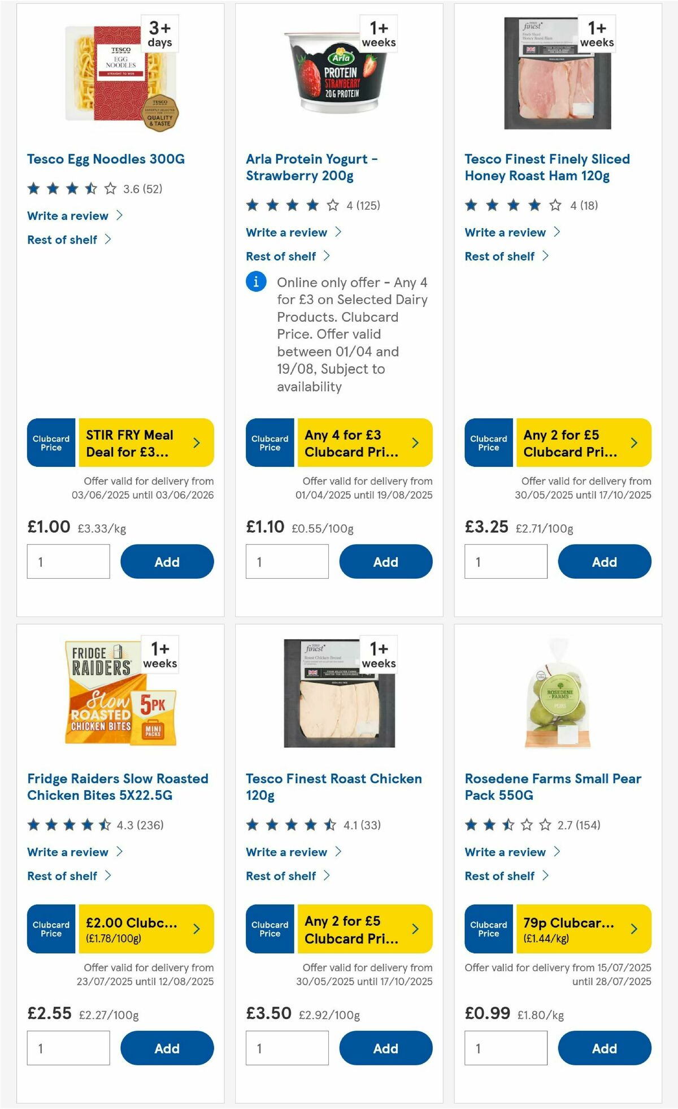Click the Clubcard Price badge on Fridge Raiders

pos(50,929)
